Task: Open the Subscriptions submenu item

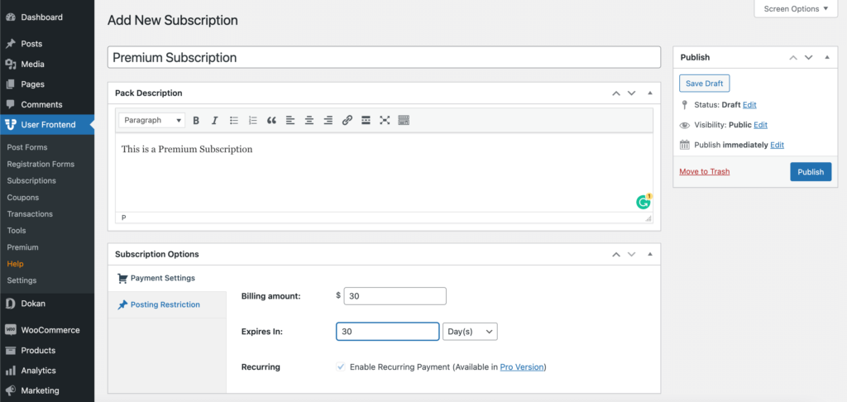Action: (x=31, y=181)
